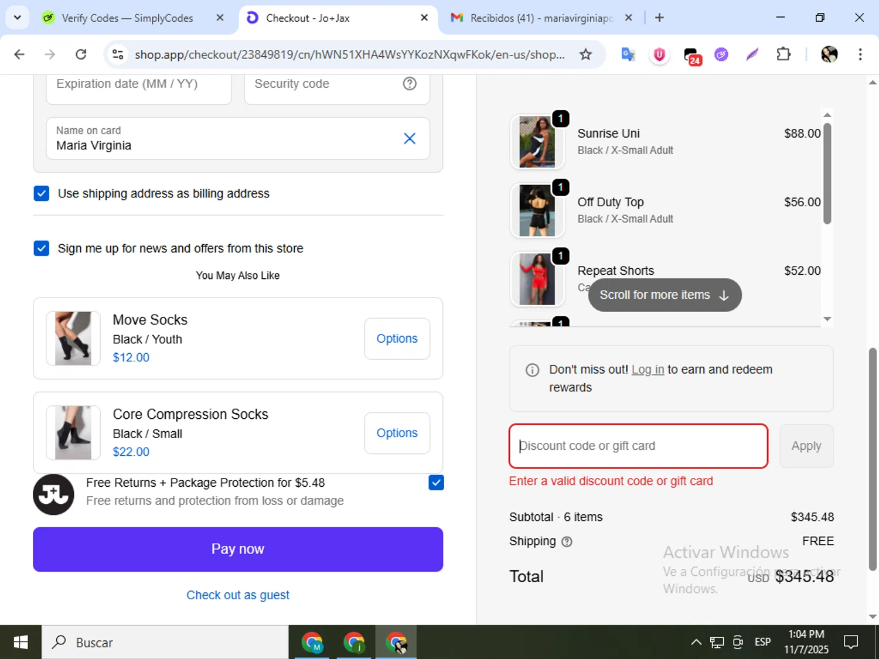The width and height of the screenshot is (879, 659).
Task: Open first Chrome taskbar icon
Action: pos(312,642)
